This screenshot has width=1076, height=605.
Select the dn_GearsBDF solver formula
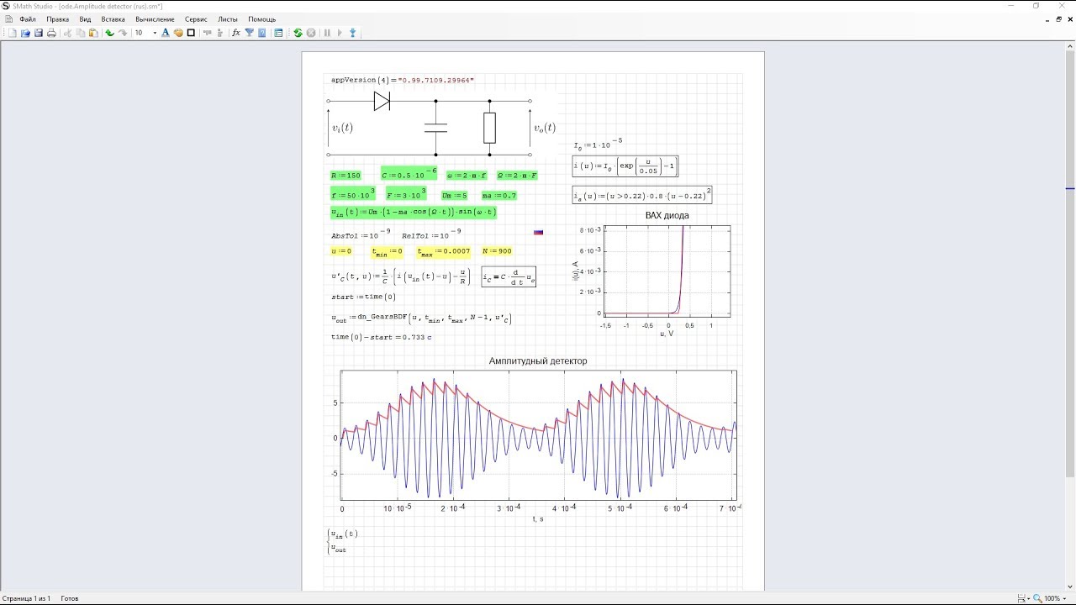point(421,318)
